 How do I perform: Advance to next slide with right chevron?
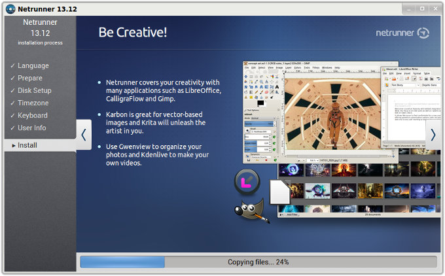click(433, 135)
